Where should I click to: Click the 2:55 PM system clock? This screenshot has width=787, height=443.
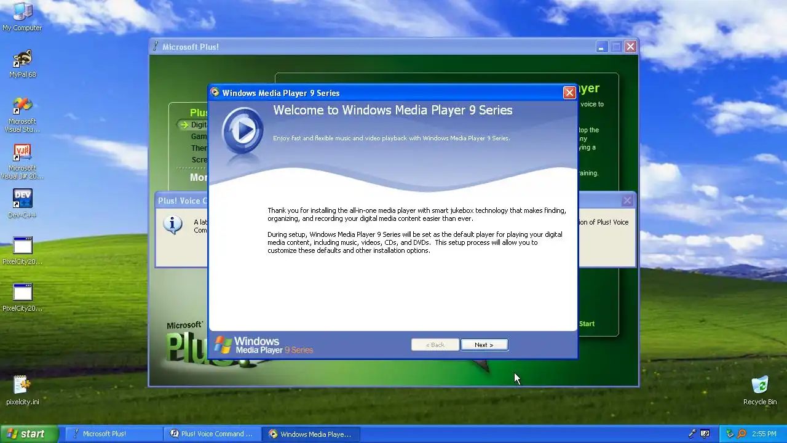coord(764,434)
